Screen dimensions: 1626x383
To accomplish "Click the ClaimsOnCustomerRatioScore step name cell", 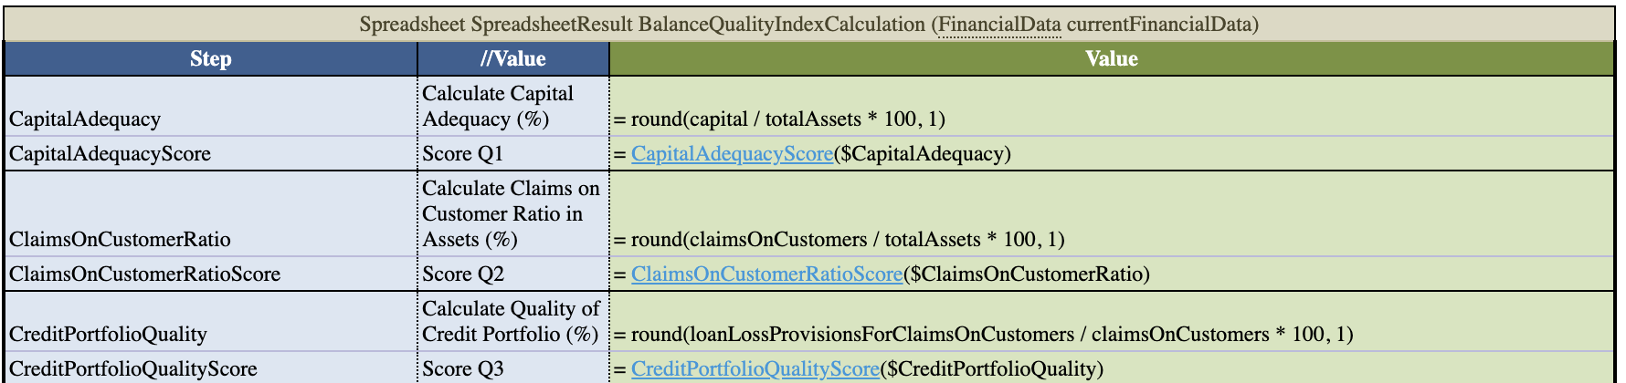I will pyautogui.click(x=144, y=274).
